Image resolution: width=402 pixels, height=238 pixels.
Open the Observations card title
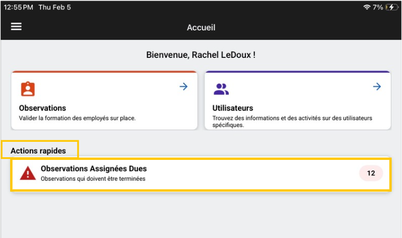42,108
